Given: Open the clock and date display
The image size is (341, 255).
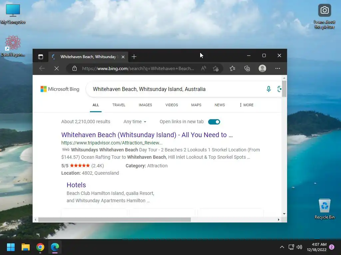Looking at the screenshot, I should pyautogui.click(x=316, y=247).
